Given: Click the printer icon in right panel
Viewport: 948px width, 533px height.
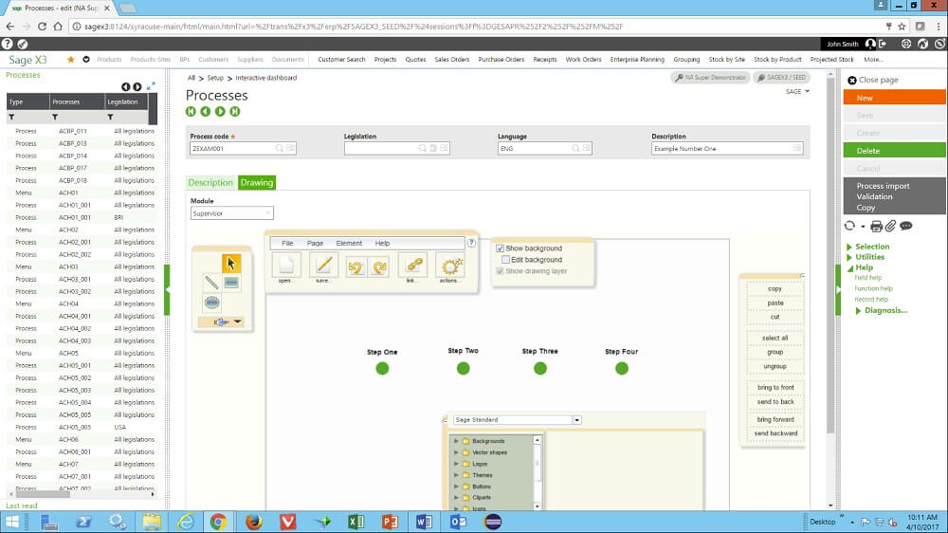Looking at the screenshot, I should 876,226.
